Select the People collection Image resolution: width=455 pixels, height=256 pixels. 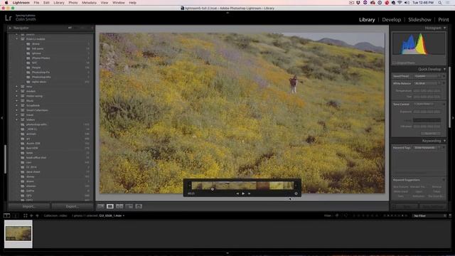[x=36, y=68]
